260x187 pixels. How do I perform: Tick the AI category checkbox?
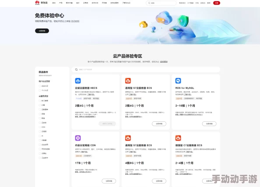point(40,136)
